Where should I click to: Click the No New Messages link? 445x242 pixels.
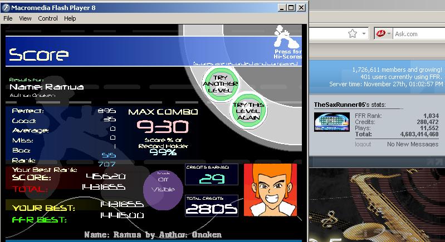click(x=413, y=144)
